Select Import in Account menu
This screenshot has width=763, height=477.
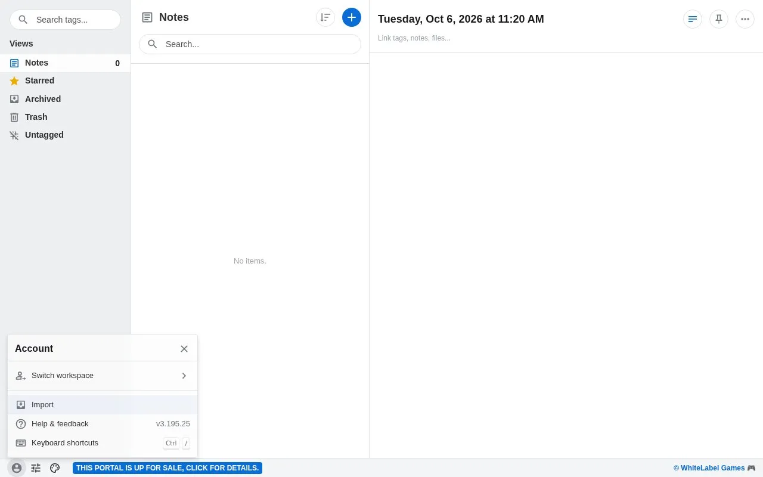pos(103,405)
